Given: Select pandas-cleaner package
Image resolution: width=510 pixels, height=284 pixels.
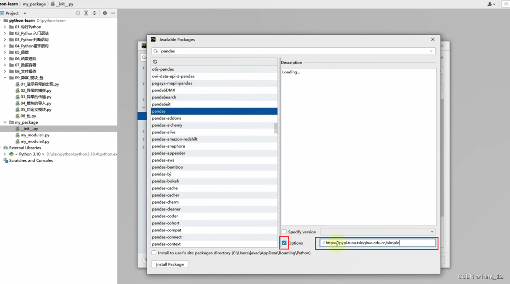Looking at the screenshot, I should 214,209.
